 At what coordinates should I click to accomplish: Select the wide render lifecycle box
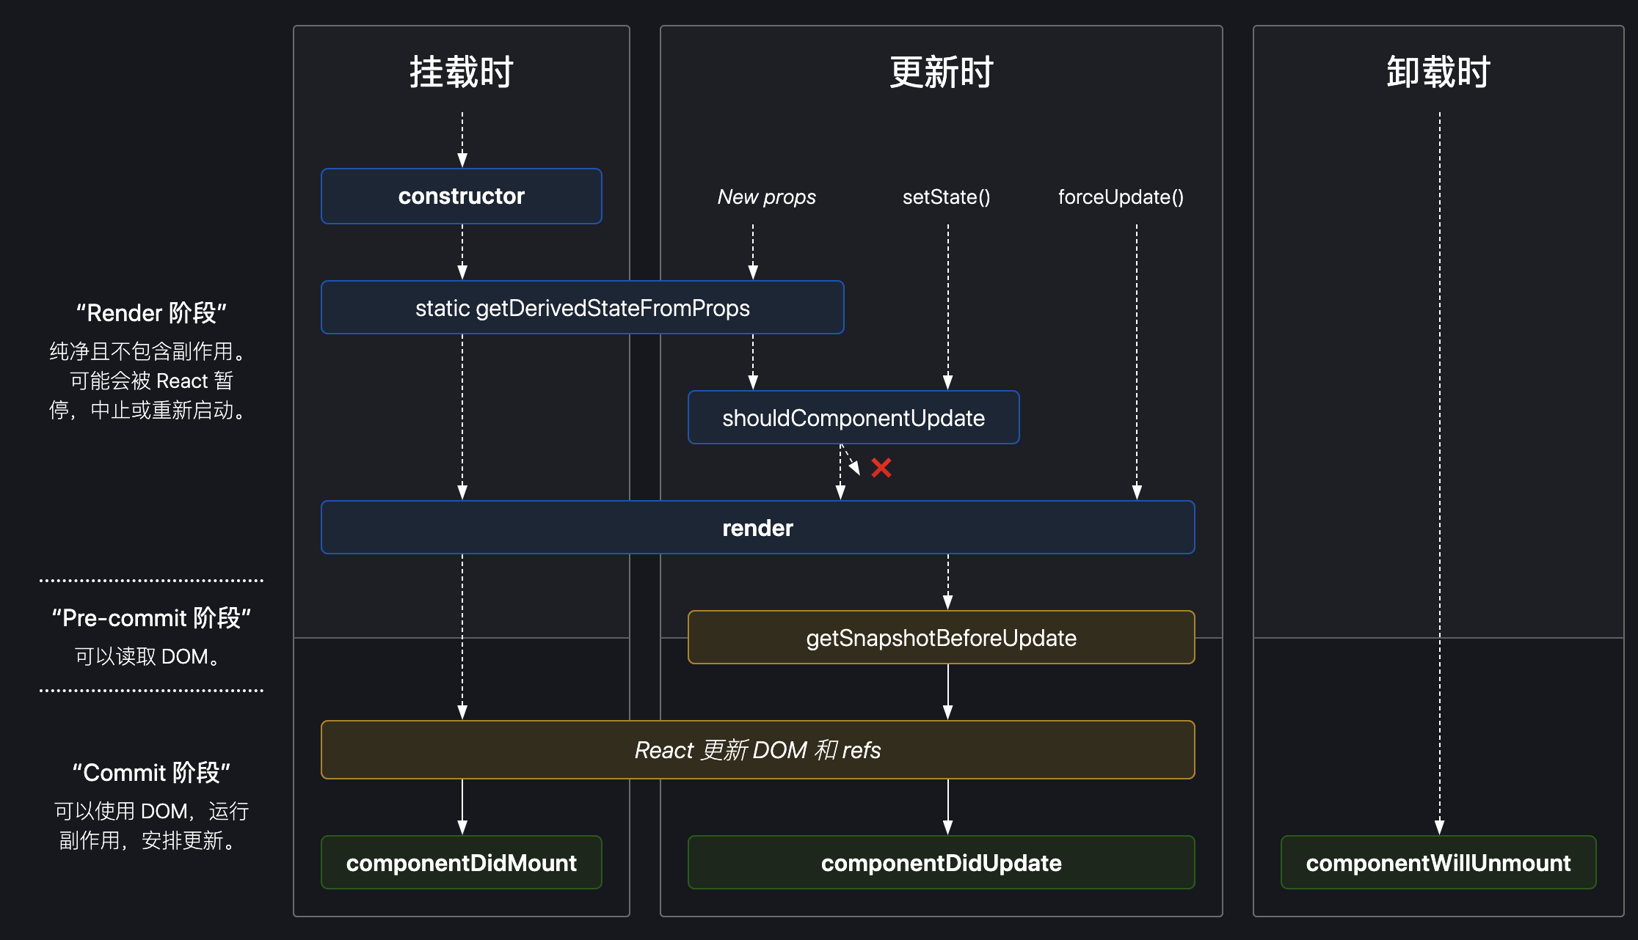pos(757,526)
